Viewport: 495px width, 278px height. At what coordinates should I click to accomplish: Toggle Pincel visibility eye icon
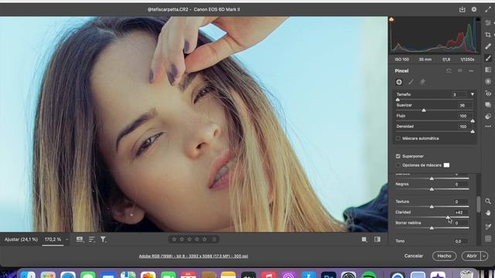tap(460, 71)
